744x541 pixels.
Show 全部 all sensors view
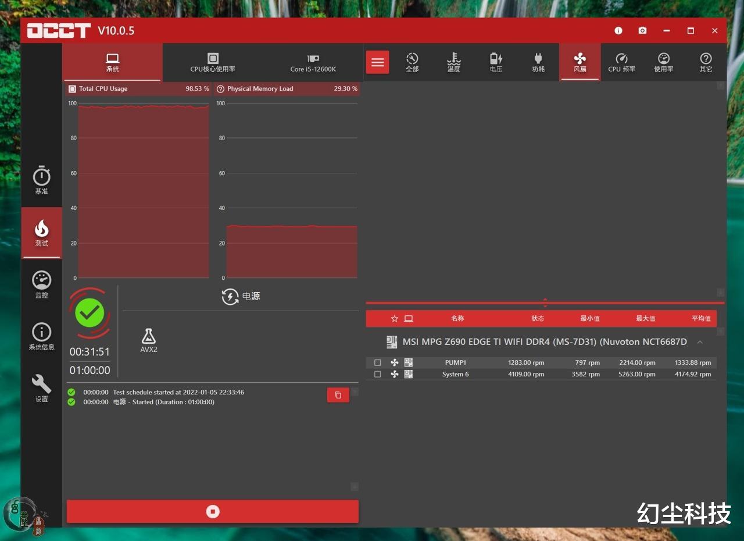pos(412,62)
